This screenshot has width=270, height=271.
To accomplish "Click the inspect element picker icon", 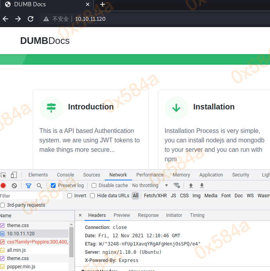I will coord(4,175).
